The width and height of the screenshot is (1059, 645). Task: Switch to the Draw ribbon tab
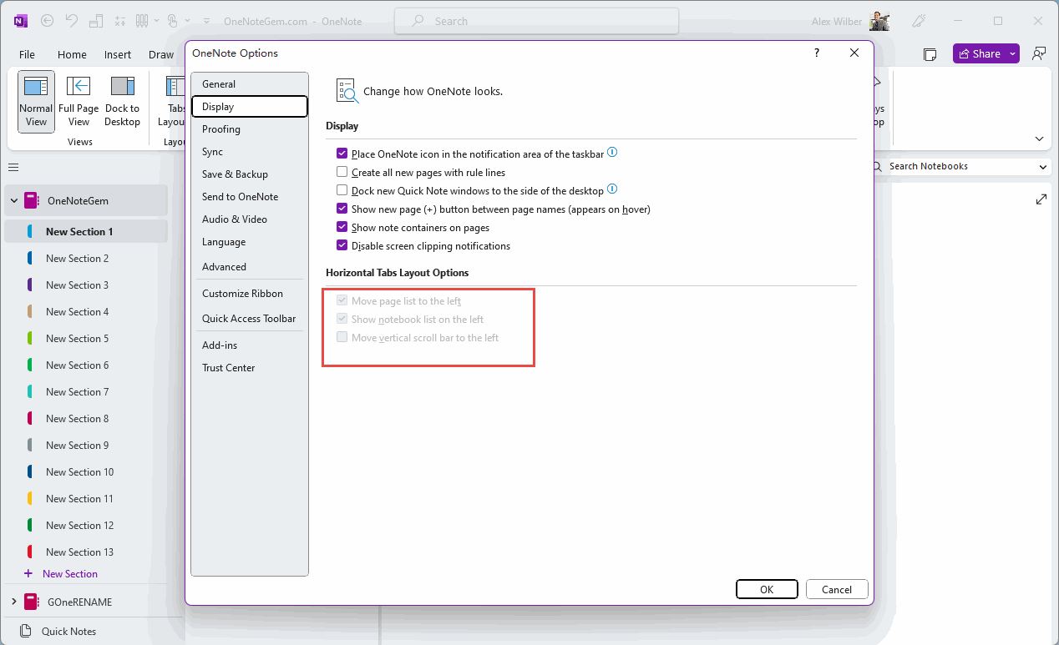tap(161, 54)
